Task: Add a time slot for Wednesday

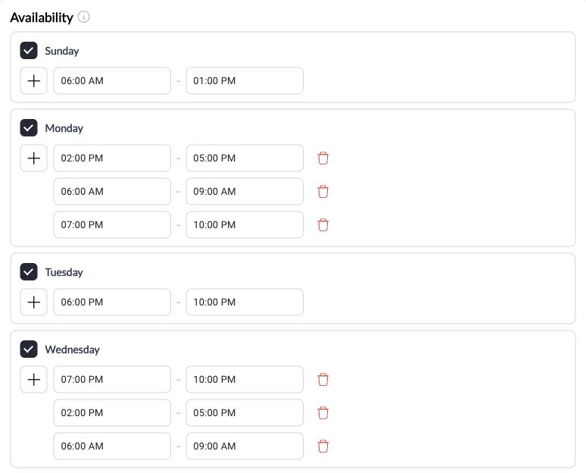Action: pyautogui.click(x=33, y=380)
